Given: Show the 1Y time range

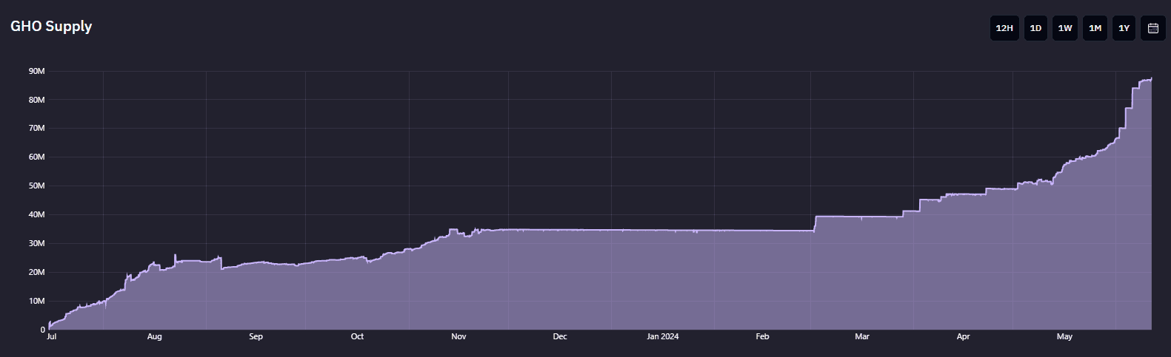Looking at the screenshot, I should pos(1124,28).
